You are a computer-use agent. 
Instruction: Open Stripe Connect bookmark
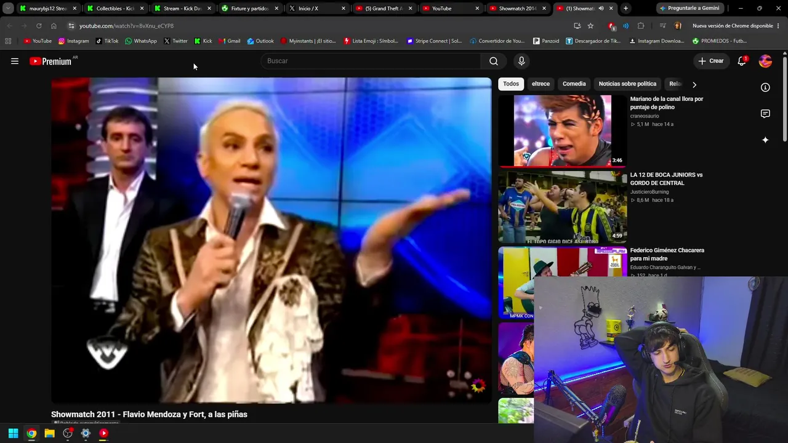[x=434, y=41]
